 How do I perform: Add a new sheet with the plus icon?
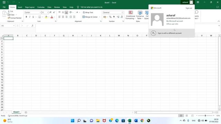(x=26, y=112)
